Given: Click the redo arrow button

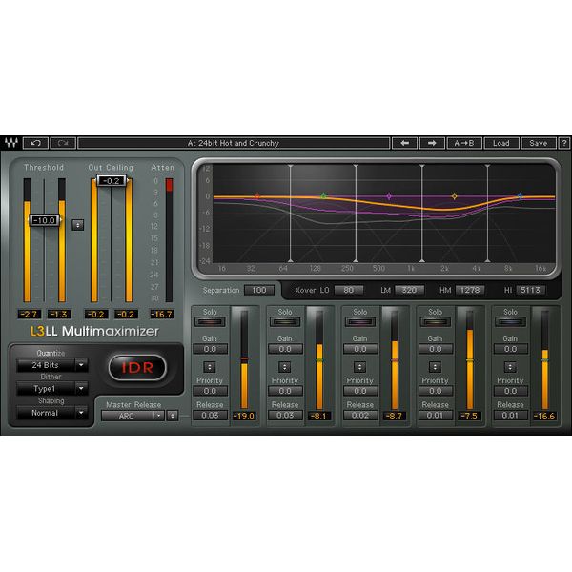Looking at the screenshot, I should click(63, 143).
